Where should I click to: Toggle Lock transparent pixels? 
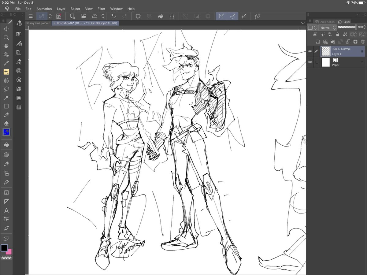[345, 35]
